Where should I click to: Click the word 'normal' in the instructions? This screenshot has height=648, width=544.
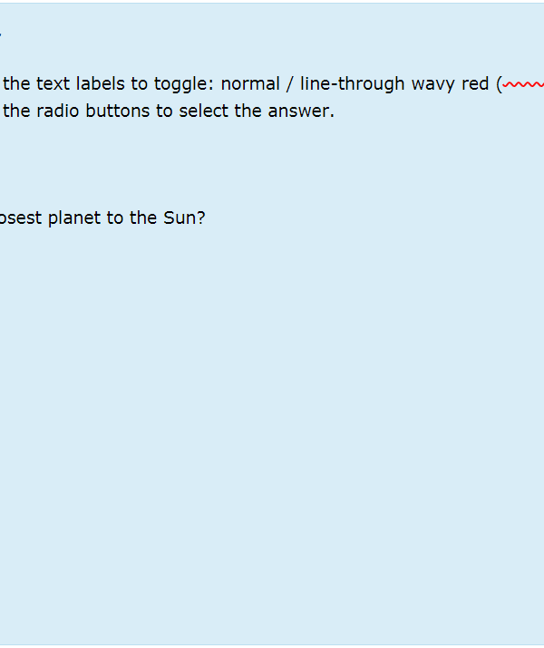point(250,84)
